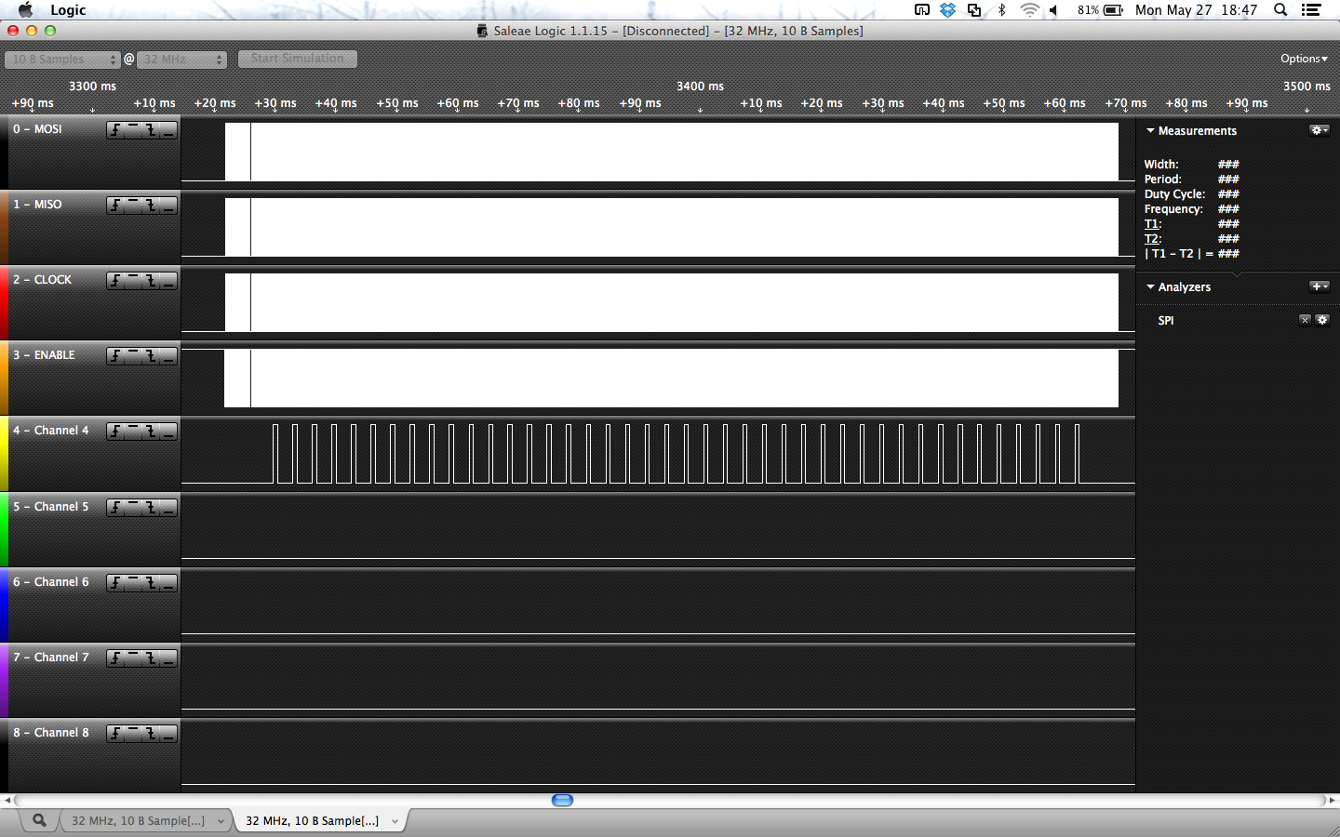Set rising edge trigger on Channel 5
The image size is (1340, 837).
coord(115,508)
